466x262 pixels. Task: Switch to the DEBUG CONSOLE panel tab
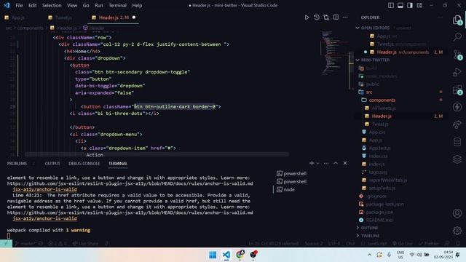click(x=84, y=163)
